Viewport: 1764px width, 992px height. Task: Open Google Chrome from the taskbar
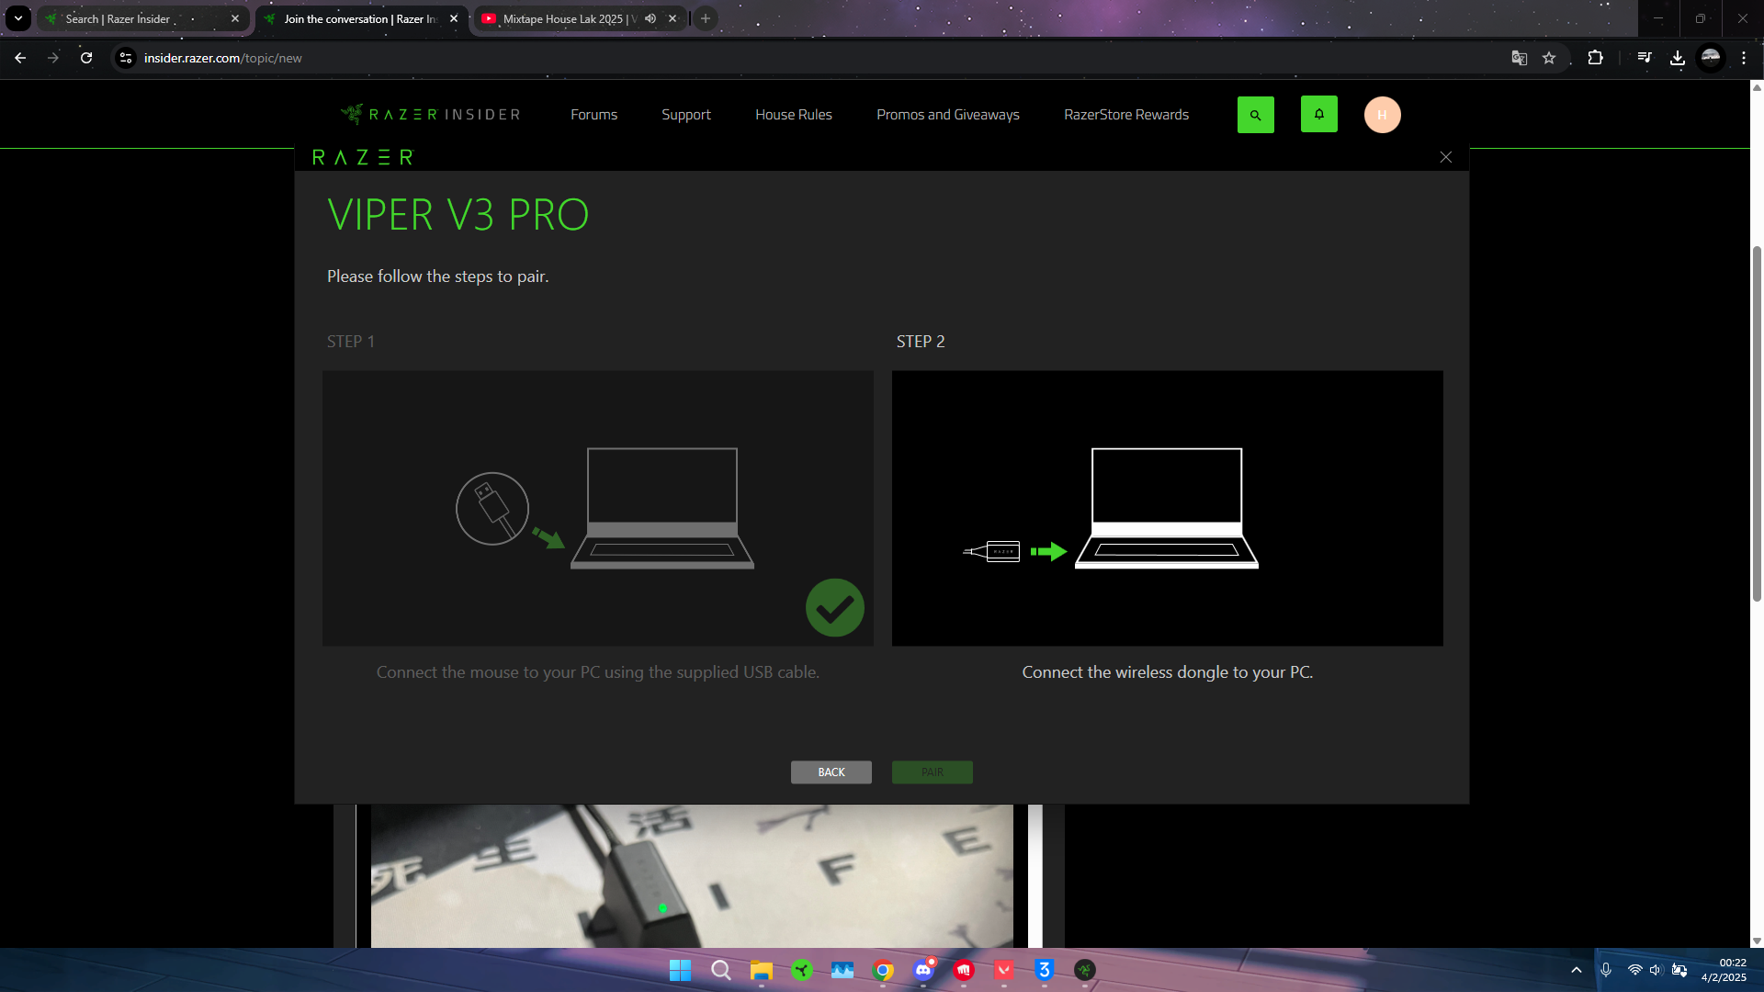(883, 970)
